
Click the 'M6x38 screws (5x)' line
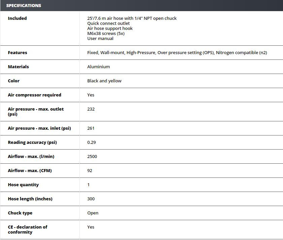point(106,34)
